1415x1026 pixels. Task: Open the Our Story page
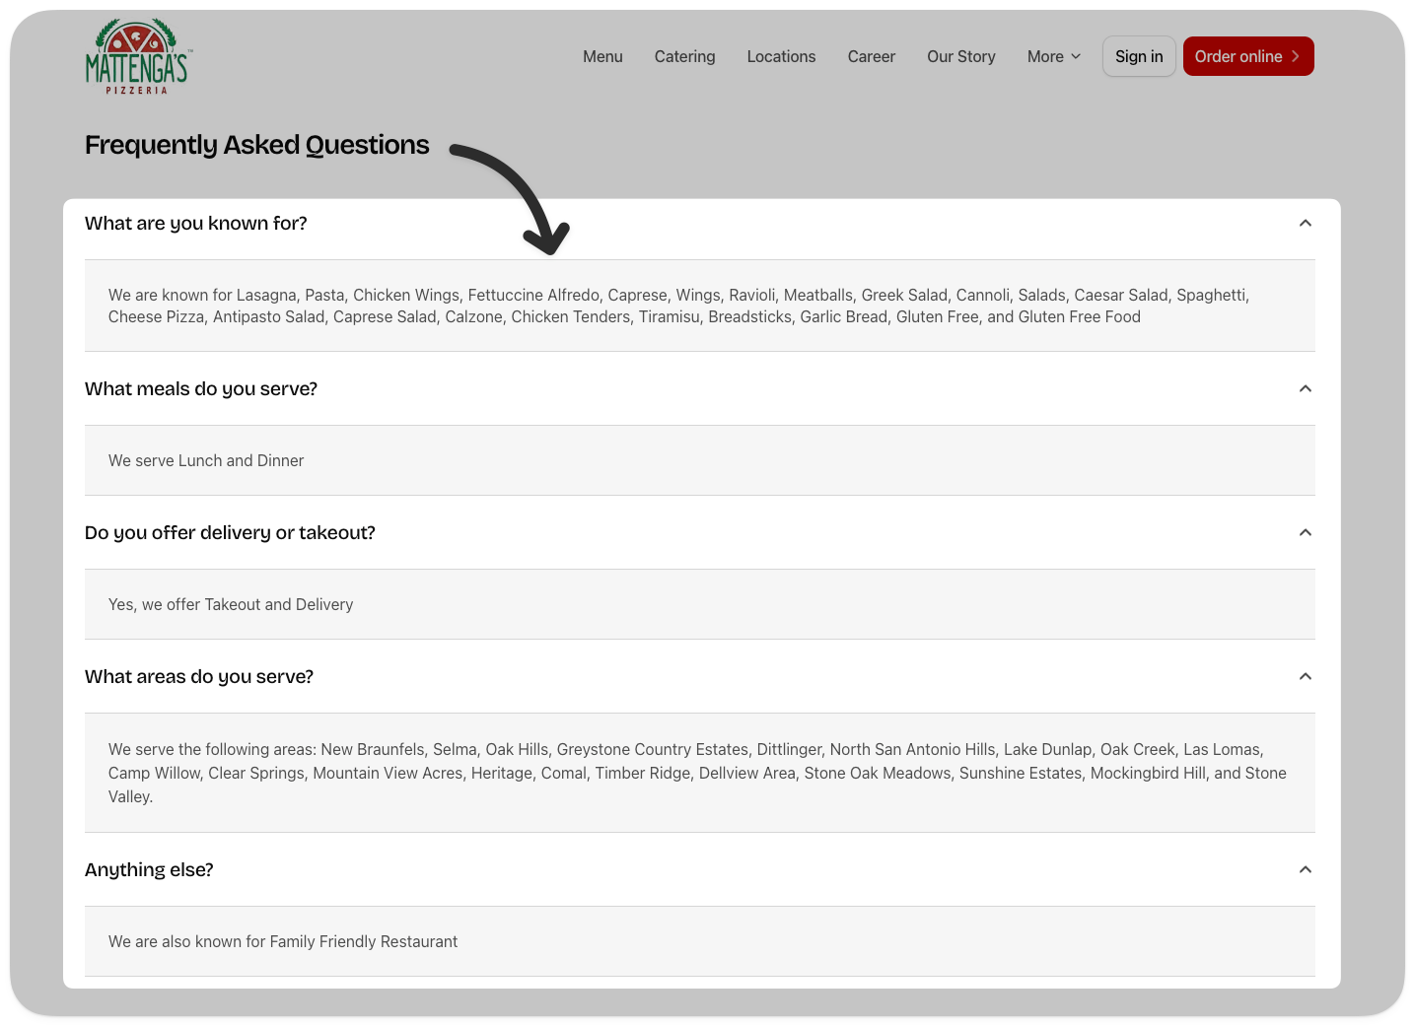961,57
